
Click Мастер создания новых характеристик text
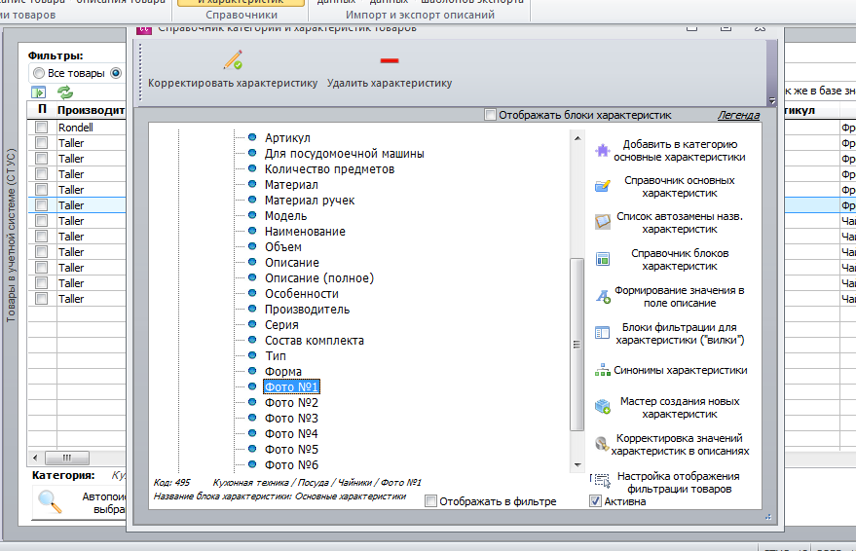click(679, 408)
